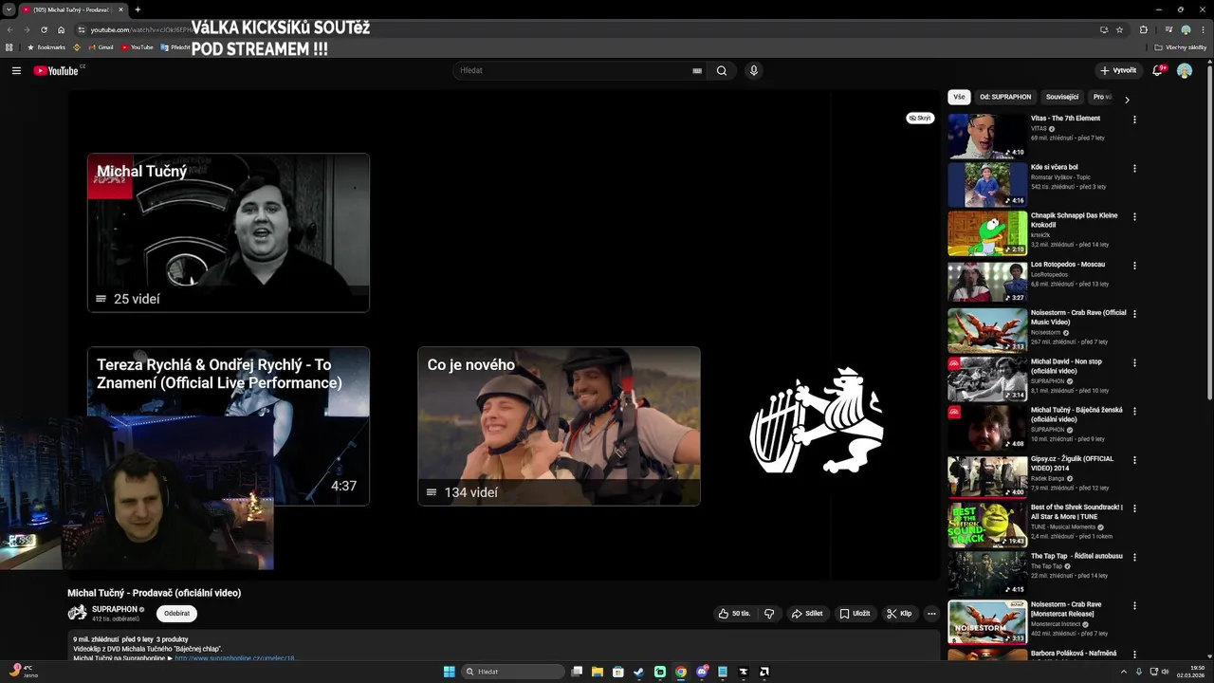Open the Všechny záložky folder
Image resolution: width=1214 pixels, height=683 pixels.
click(1181, 47)
